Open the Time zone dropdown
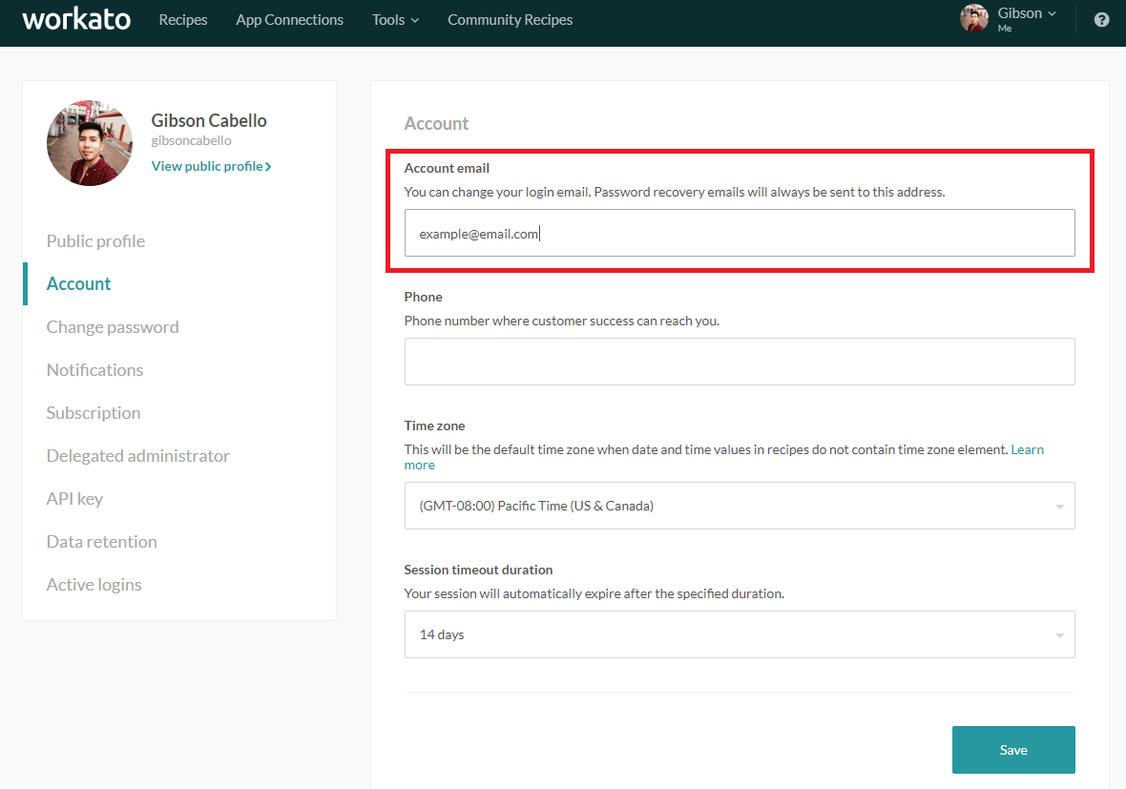The height and width of the screenshot is (789, 1126). (740, 506)
